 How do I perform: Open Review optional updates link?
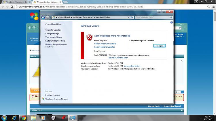point(105,47)
